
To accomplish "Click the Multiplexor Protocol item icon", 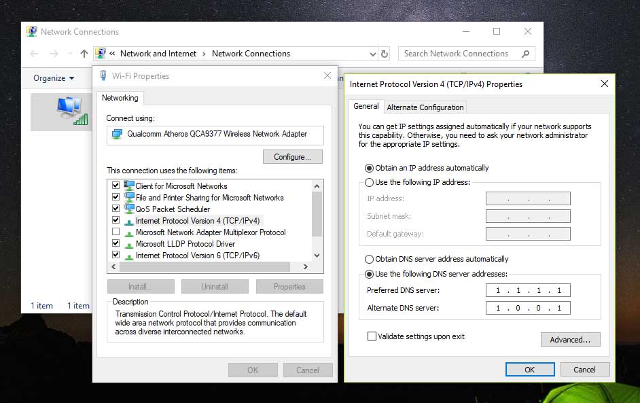I will [x=129, y=233].
